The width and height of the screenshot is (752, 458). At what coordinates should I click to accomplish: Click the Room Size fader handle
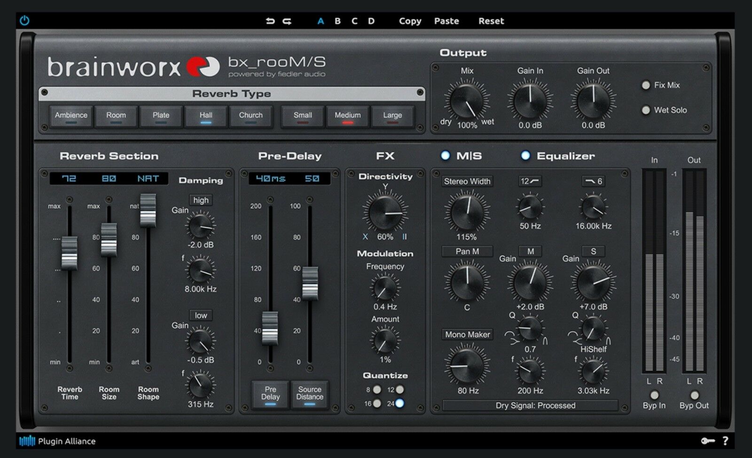pyautogui.click(x=109, y=240)
